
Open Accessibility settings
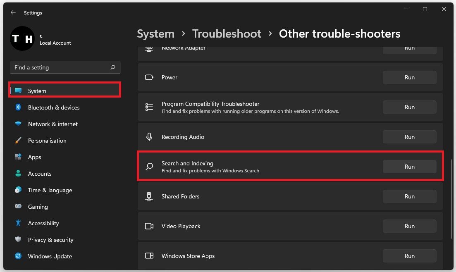43,223
